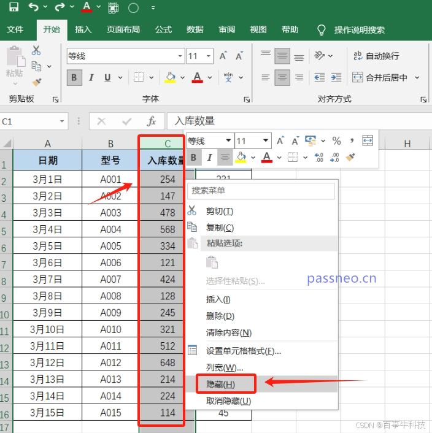Switch to the 数据 tab
The height and width of the screenshot is (433, 432).
(x=195, y=29)
